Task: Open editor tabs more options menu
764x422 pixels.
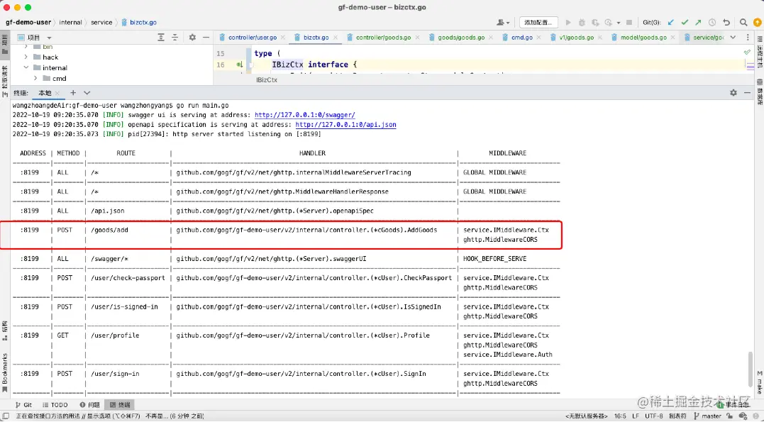Action: (748, 38)
